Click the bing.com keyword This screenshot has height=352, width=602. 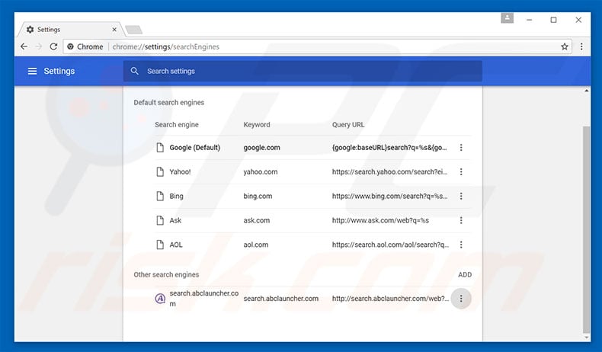click(x=258, y=196)
